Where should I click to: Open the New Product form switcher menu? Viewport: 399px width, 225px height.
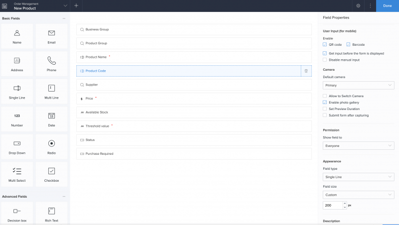click(65, 6)
